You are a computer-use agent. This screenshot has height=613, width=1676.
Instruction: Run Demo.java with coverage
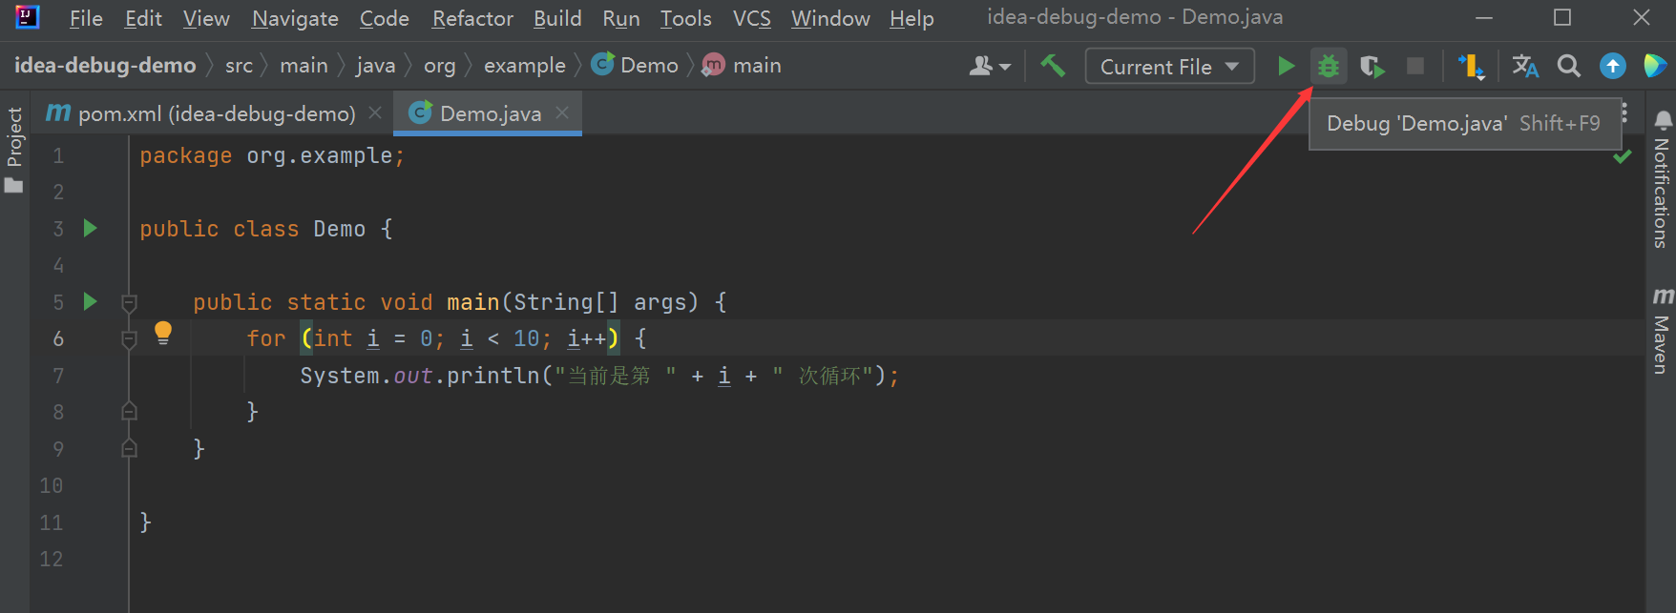tap(1372, 66)
